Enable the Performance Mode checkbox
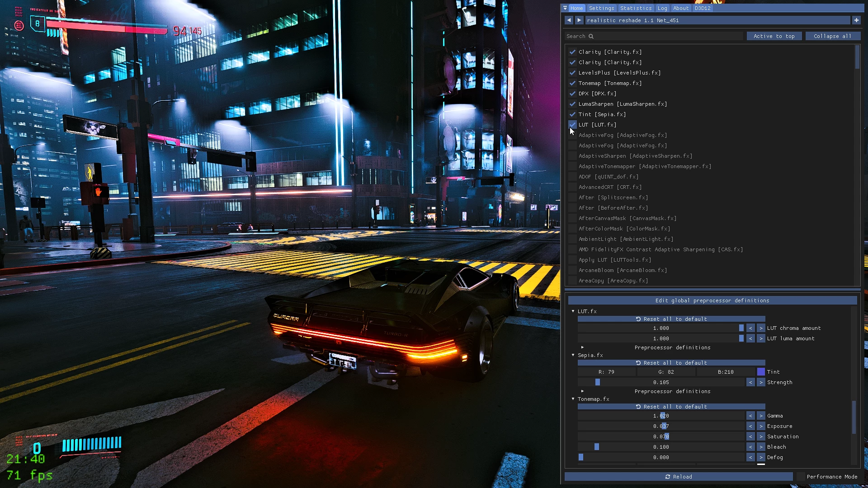 click(x=800, y=477)
